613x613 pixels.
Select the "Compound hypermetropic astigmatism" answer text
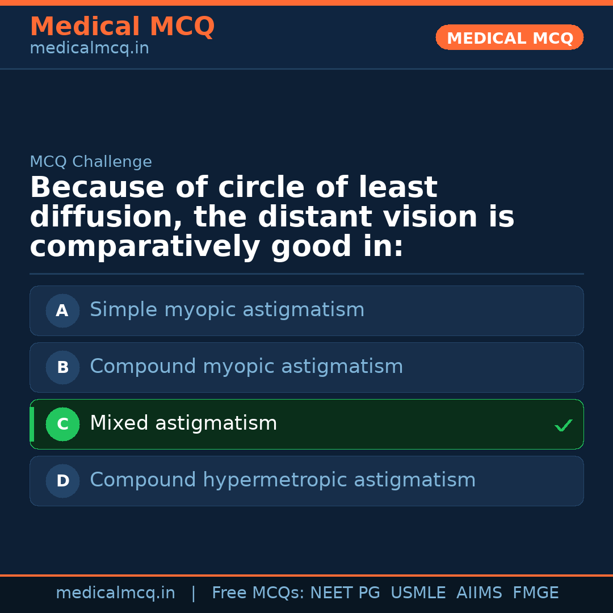coord(283,480)
